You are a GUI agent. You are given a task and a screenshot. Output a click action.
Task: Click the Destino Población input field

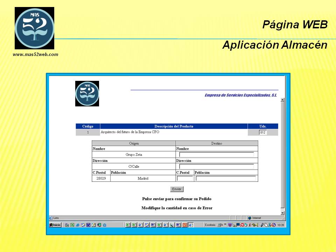[x=226, y=178]
